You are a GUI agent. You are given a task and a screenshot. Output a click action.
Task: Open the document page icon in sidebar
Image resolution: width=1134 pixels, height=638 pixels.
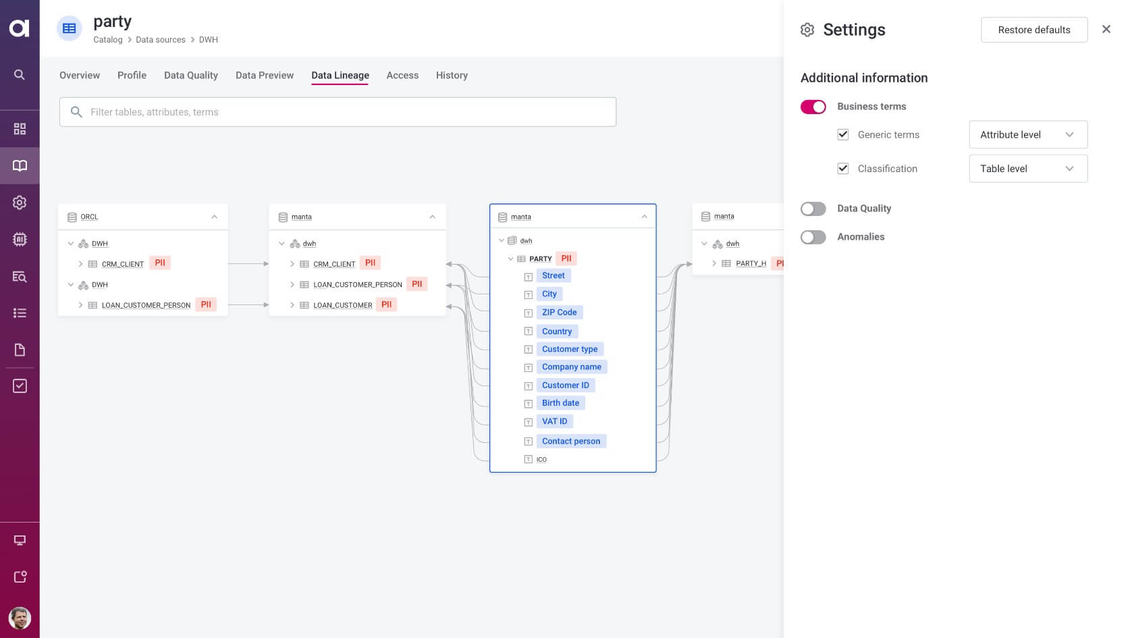pos(20,349)
